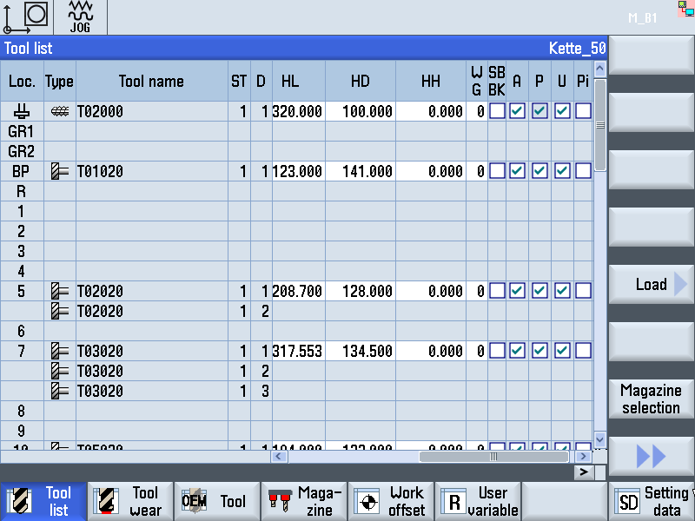Select the HL value 208.700 field
Viewport: 695px width, 521px height.
tap(299, 292)
